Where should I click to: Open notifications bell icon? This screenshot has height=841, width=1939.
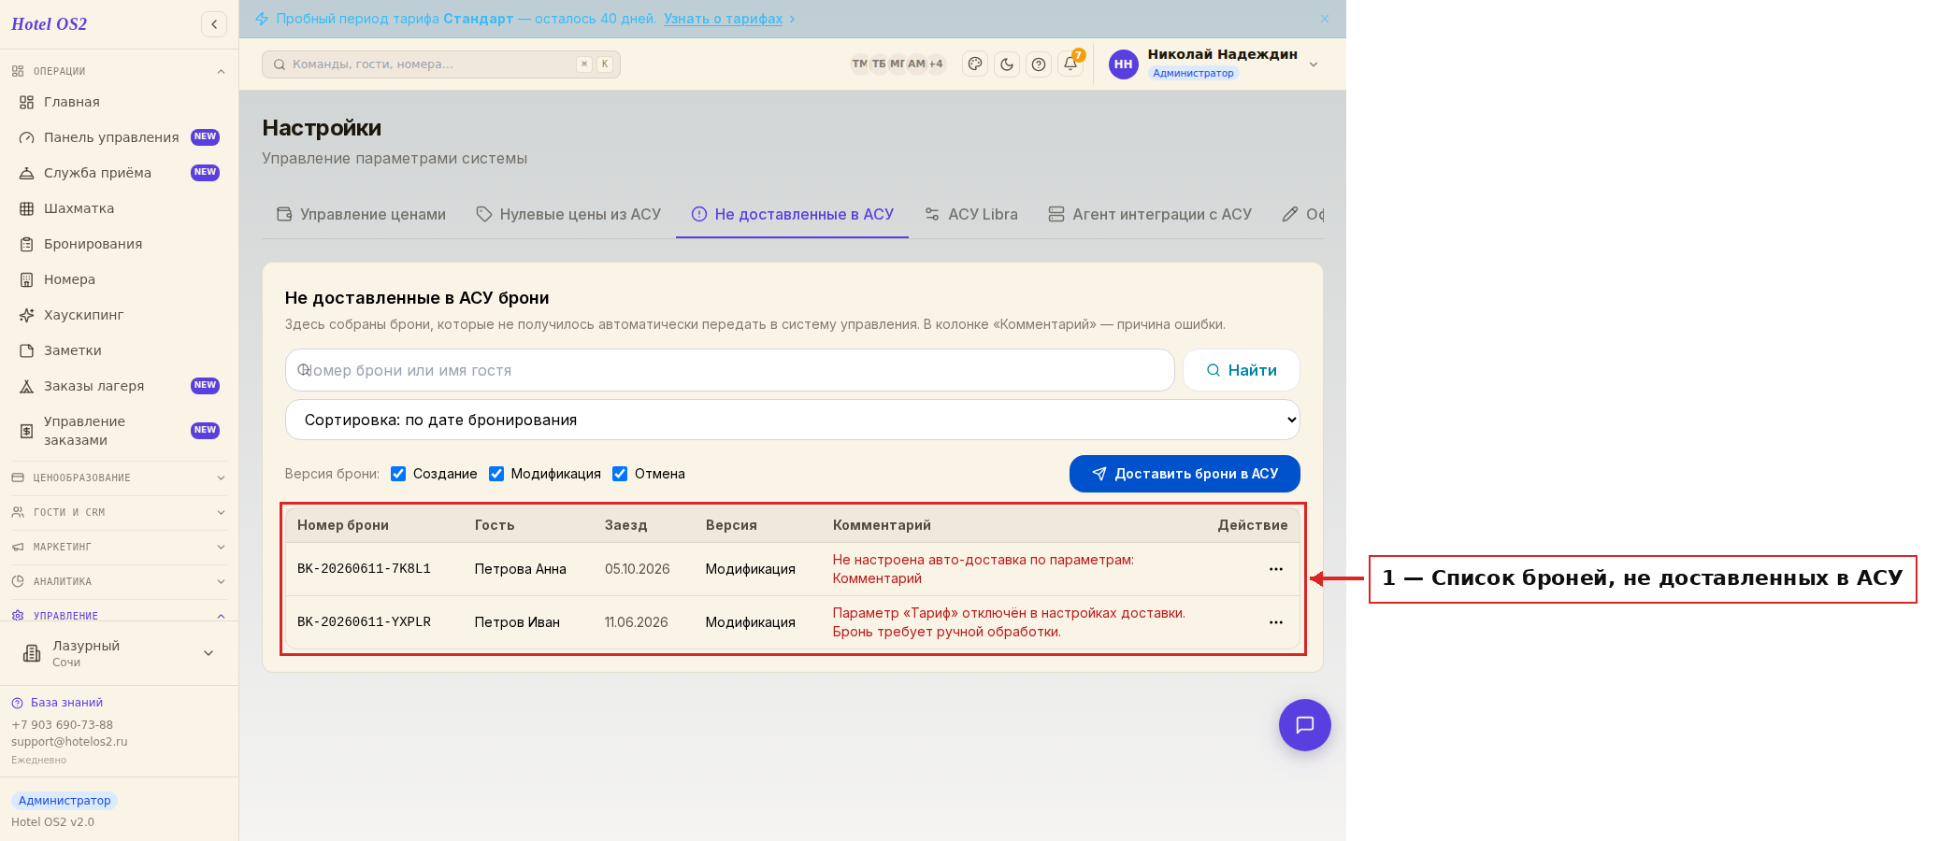pos(1070,64)
